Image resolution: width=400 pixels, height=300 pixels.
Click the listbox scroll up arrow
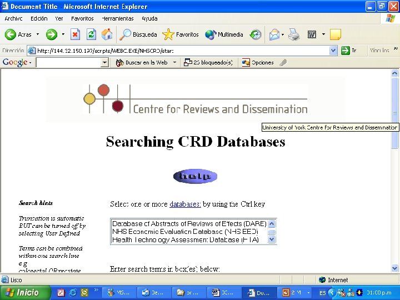(x=272, y=224)
